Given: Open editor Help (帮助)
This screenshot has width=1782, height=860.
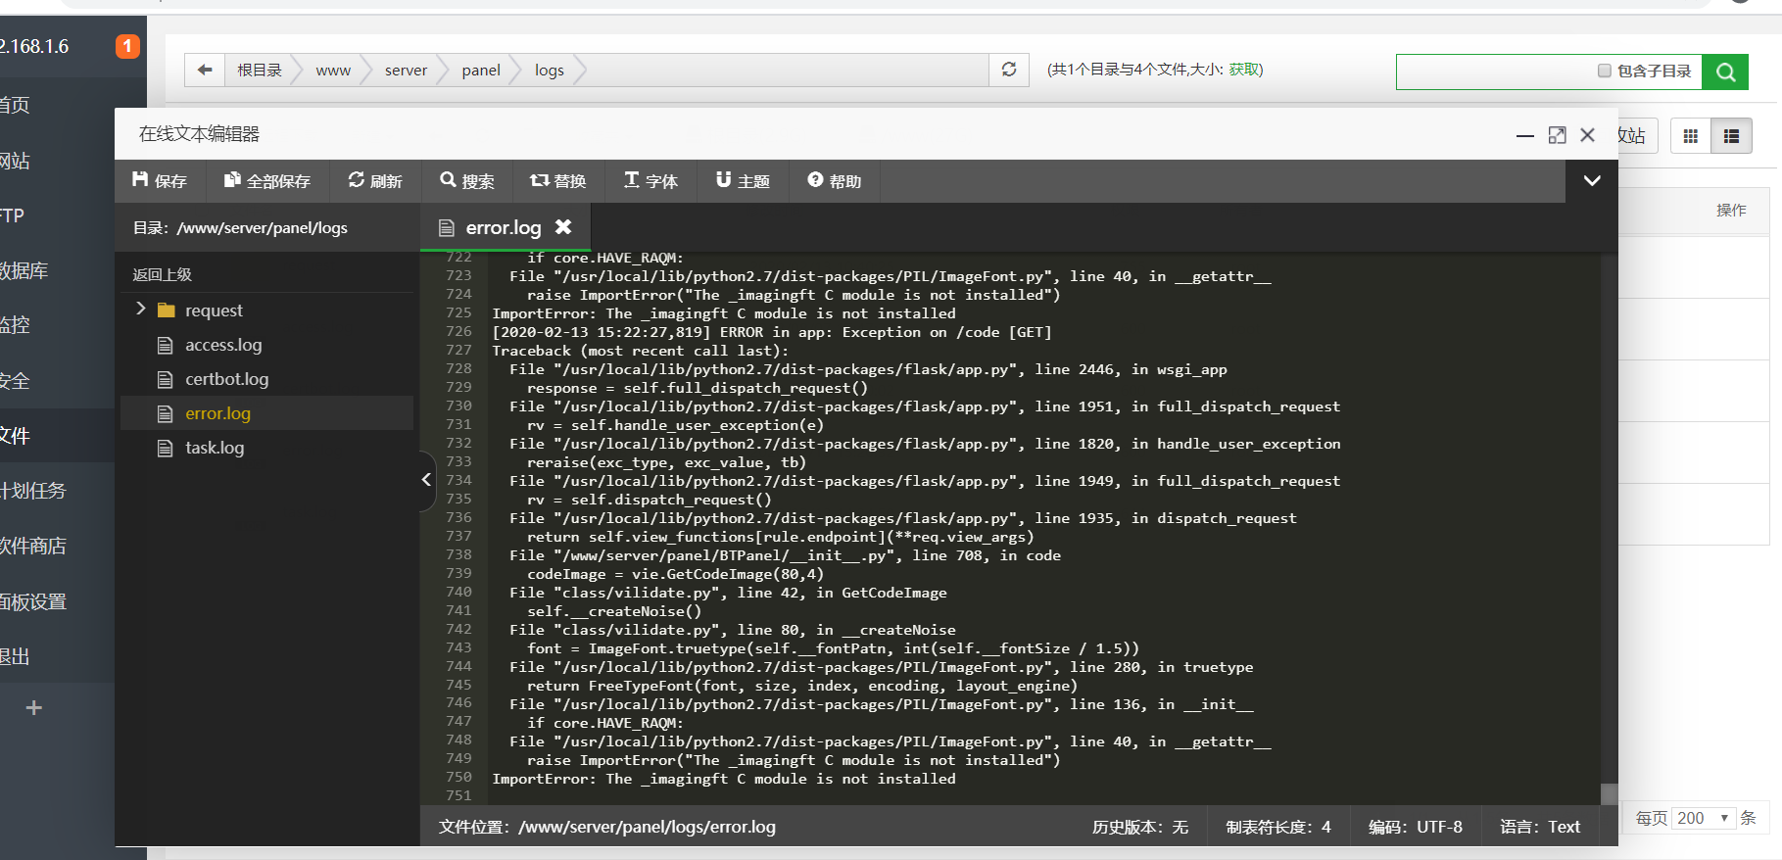Looking at the screenshot, I should pyautogui.click(x=834, y=181).
